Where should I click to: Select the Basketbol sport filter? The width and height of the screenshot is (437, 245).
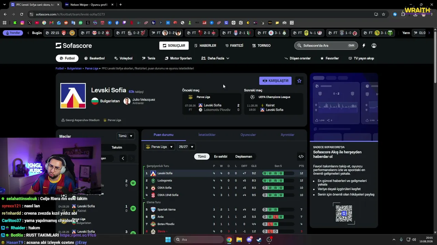[94, 58]
